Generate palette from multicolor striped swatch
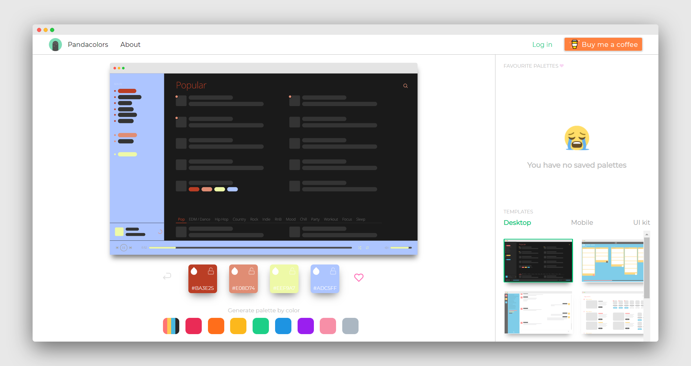Screen dimensions: 691x366 [x=171, y=326]
